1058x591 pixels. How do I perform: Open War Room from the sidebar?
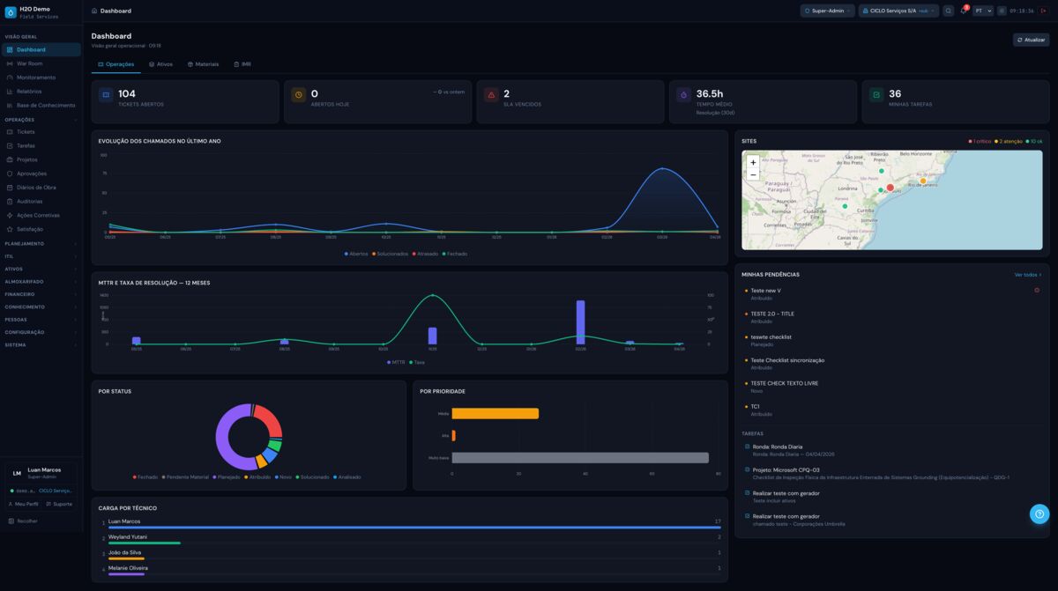[x=29, y=63]
